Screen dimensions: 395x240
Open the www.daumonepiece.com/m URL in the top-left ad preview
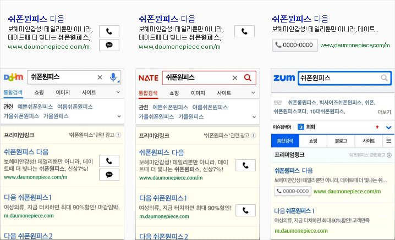(x=48, y=47)
